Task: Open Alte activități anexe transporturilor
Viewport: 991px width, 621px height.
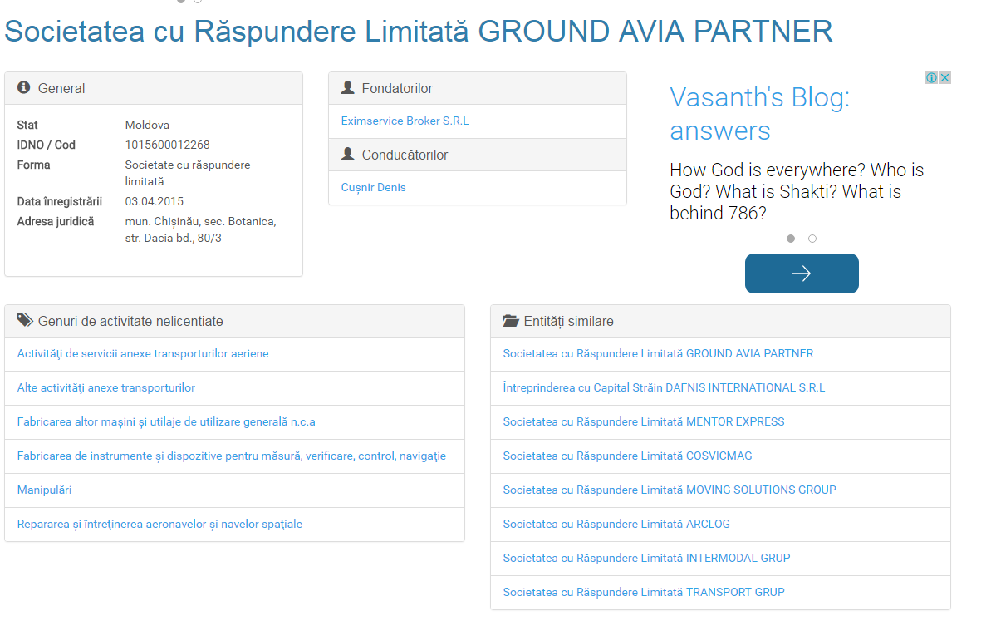Action: pos(106,387)
